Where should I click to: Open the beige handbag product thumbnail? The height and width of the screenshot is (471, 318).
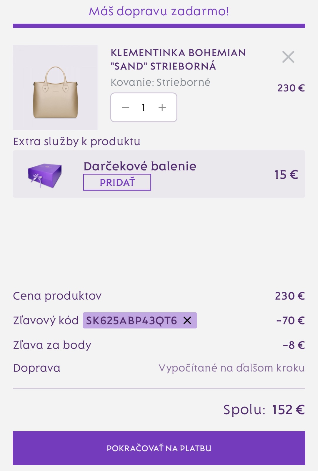(x=55, y=87)
